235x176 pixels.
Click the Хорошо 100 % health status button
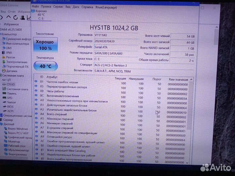pyautogui.click(x=45, y=45)
